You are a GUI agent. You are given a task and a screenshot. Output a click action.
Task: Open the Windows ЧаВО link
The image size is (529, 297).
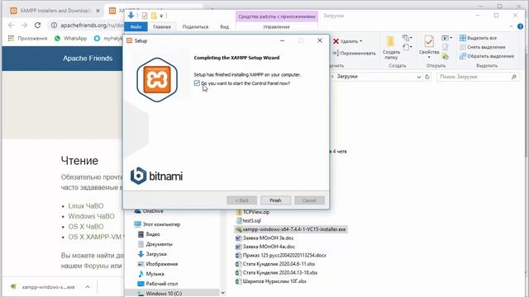coord(92,216)
